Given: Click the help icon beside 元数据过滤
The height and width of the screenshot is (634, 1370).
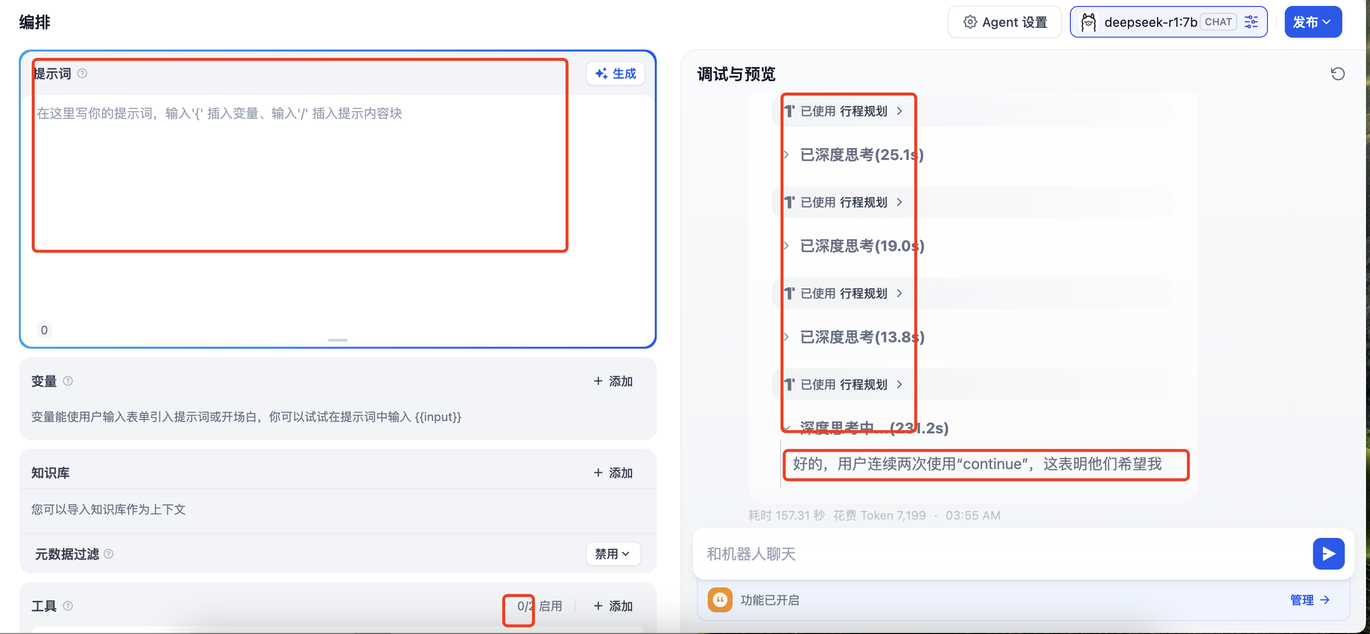Looking at the screenshot, I should 108,554.
